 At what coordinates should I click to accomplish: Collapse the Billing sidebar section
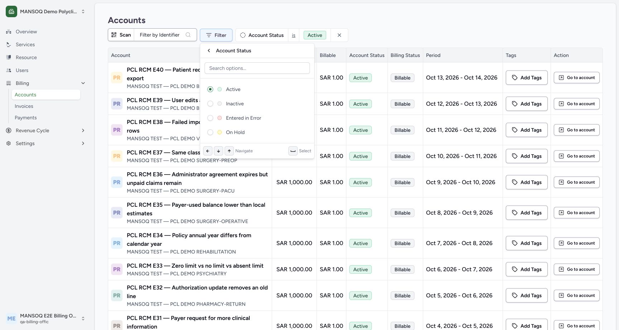click(83, 83)
